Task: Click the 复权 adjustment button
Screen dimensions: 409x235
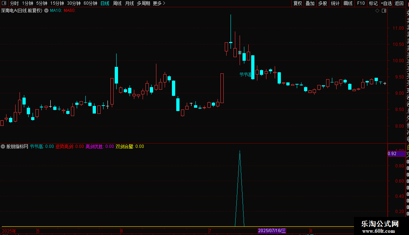Action: pyautogui.click(x=298, y=3)
